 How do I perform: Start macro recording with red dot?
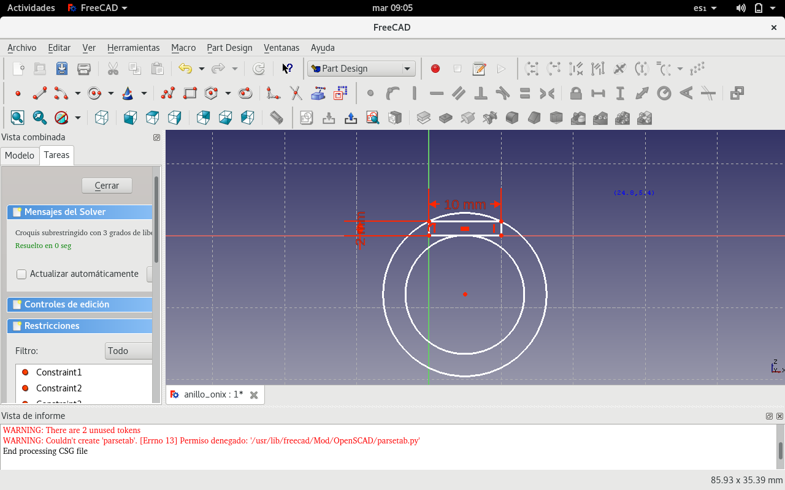(435, 69)
